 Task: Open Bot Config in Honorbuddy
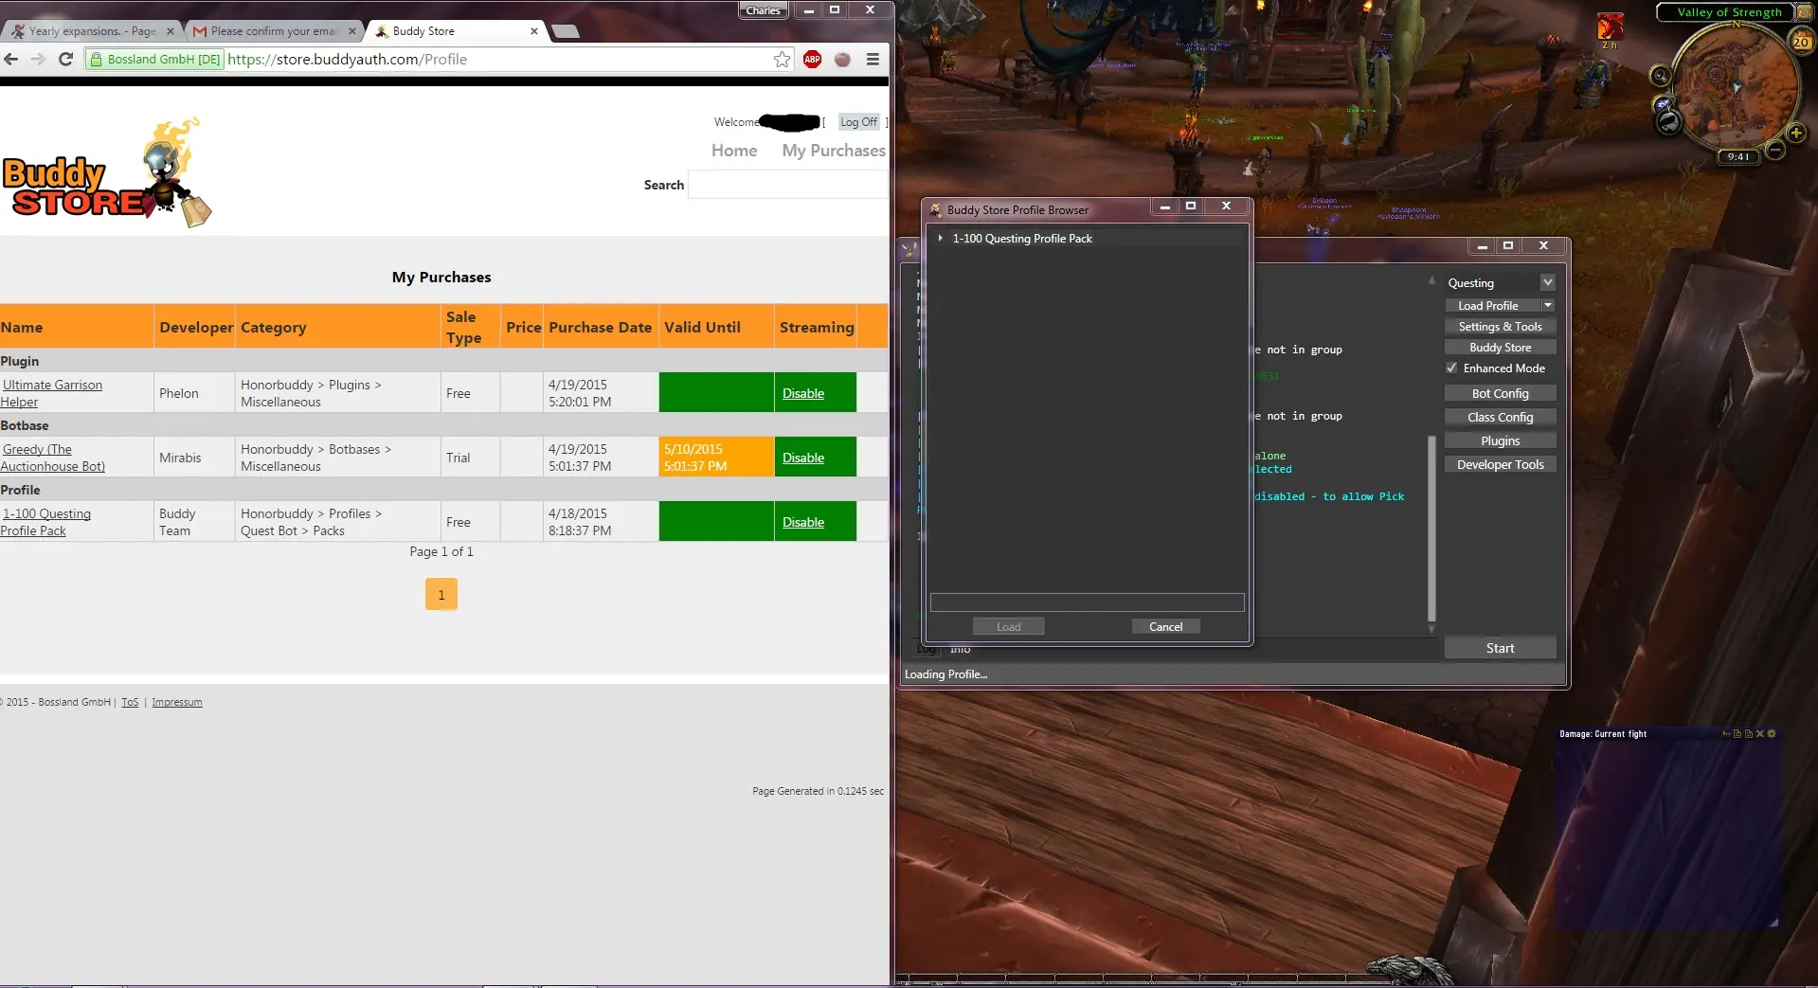[1500, 393]
